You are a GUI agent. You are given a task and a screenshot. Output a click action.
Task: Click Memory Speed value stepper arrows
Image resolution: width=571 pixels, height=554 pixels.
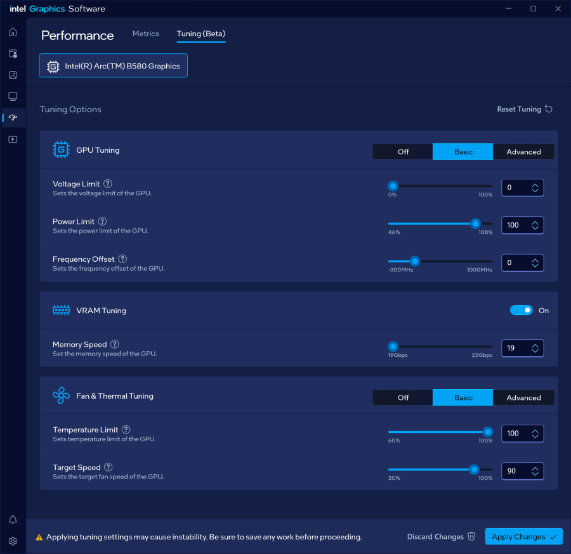pos(535,348)
